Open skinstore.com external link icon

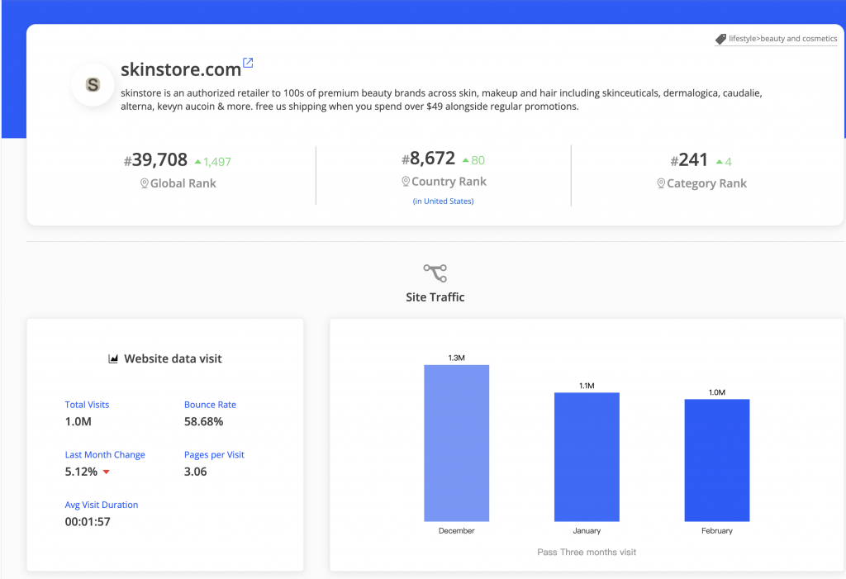pos(248,63)
